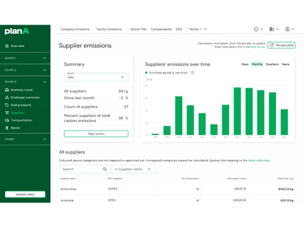The image size is (304, 228).
Task: Click the Audiolink supplier row name
Action: tap(67, 200)
